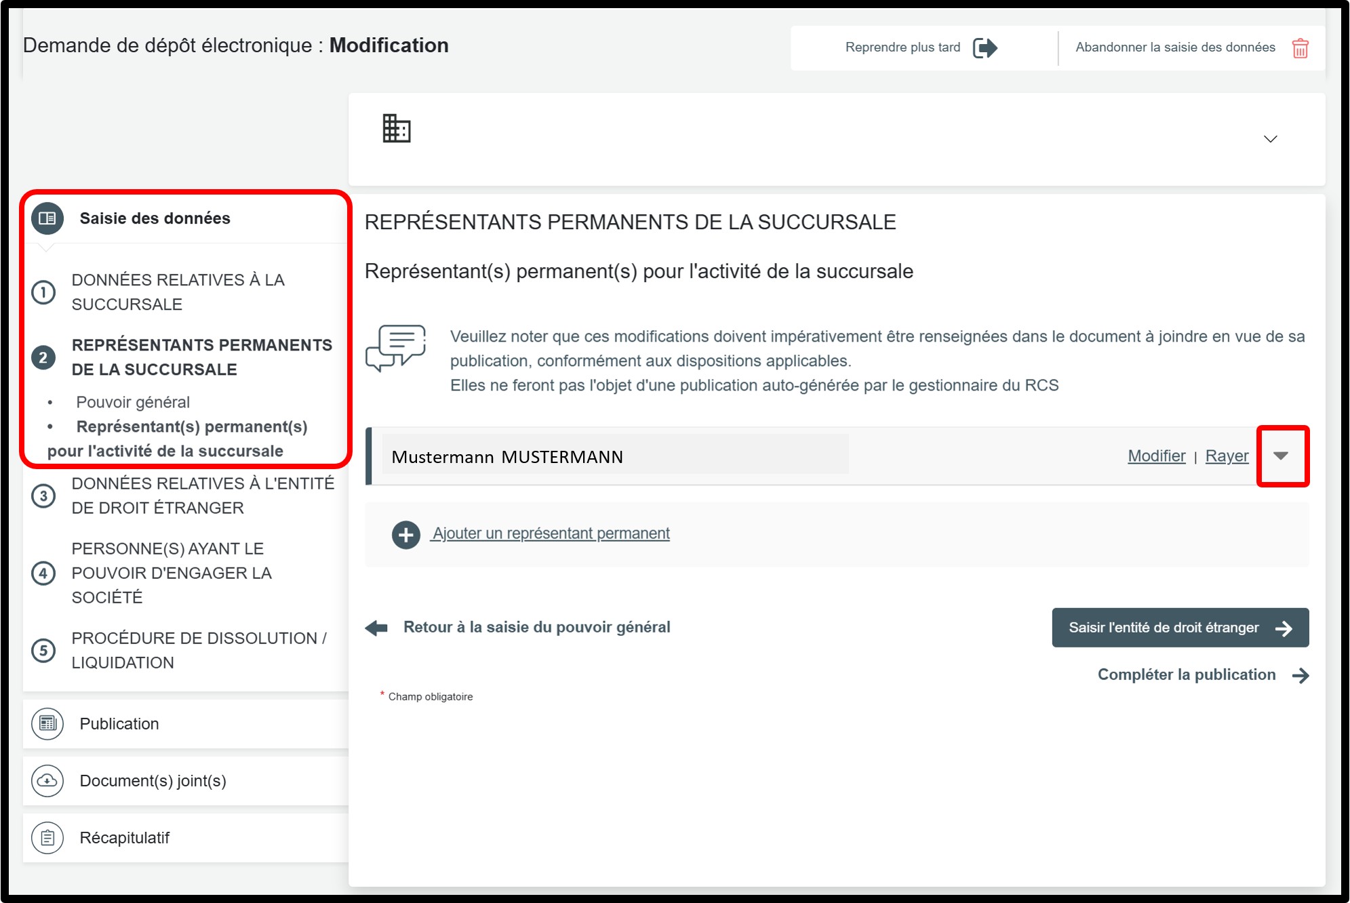Click the Récapitulatif clipboard icon
The height and width of the screenshot is (903, 1350).
pyautogui.click(x=47, y=837)
